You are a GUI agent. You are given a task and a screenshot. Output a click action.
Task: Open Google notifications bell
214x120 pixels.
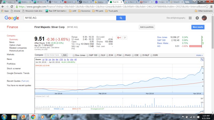pos(197,18)
